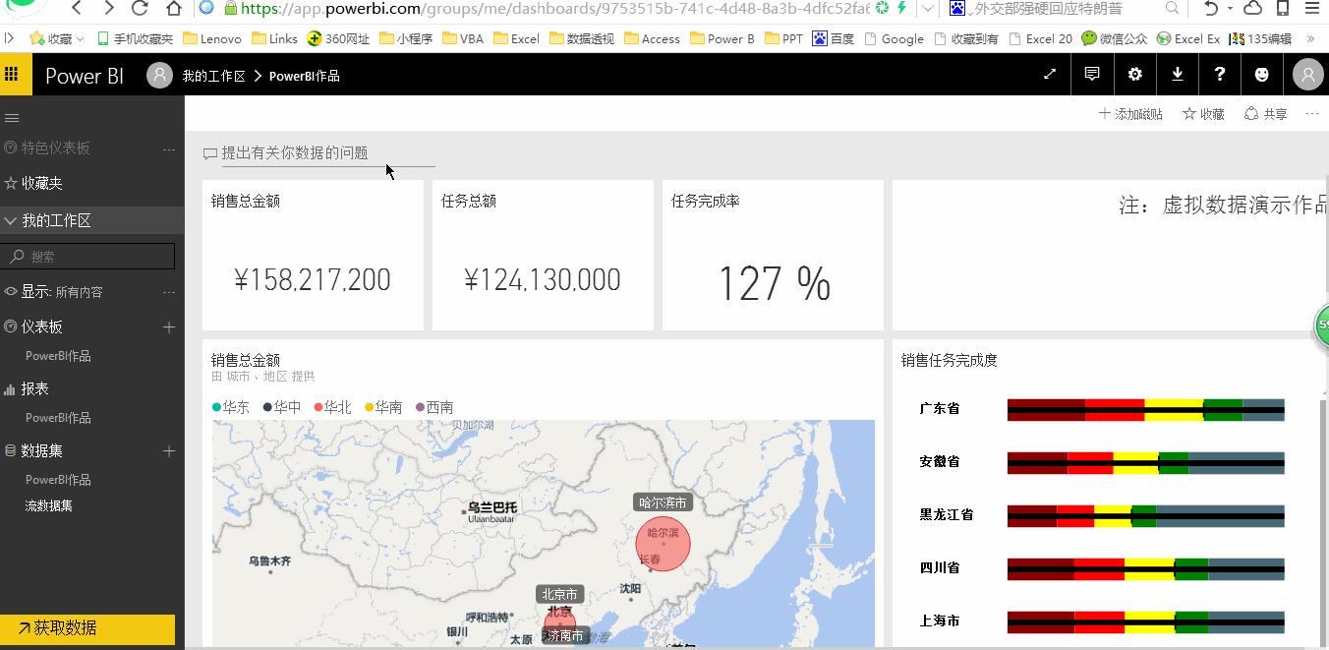
Task: Click 添加磁贴 to add a tile
Action: pyautogui.click(x=1129, y=113)
